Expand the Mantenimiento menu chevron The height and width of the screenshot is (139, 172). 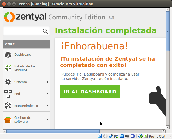[x=48, y=106]
